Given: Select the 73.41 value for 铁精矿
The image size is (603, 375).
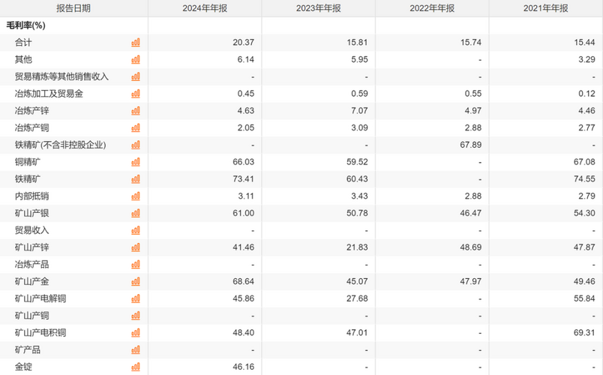Looking at the screenshot, I should tap(244, 178).
